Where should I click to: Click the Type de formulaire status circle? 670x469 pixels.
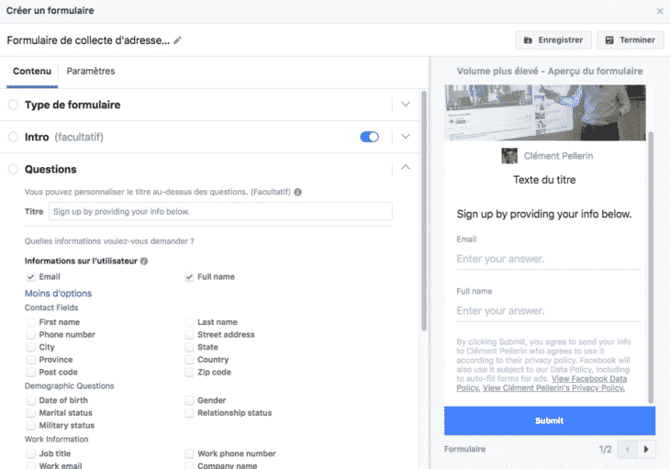13,105
